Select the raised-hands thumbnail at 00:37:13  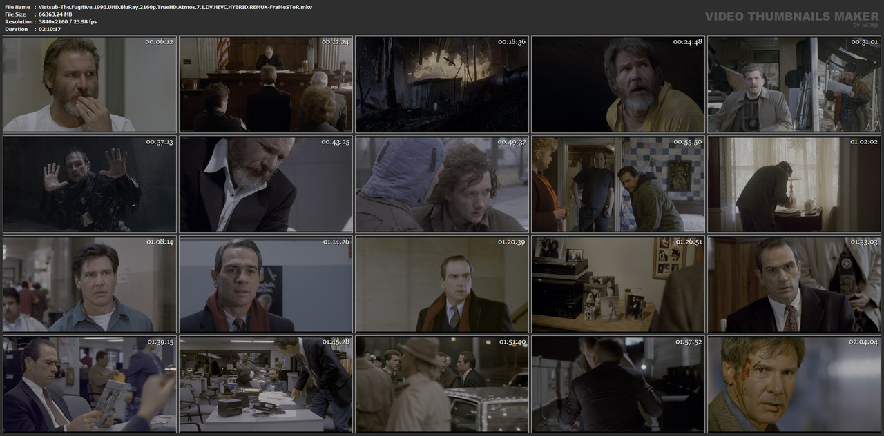tap(90, 184)
